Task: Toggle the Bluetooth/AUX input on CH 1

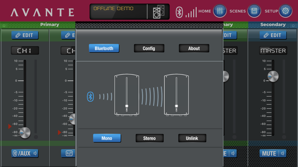Action: tap(25, 153)
